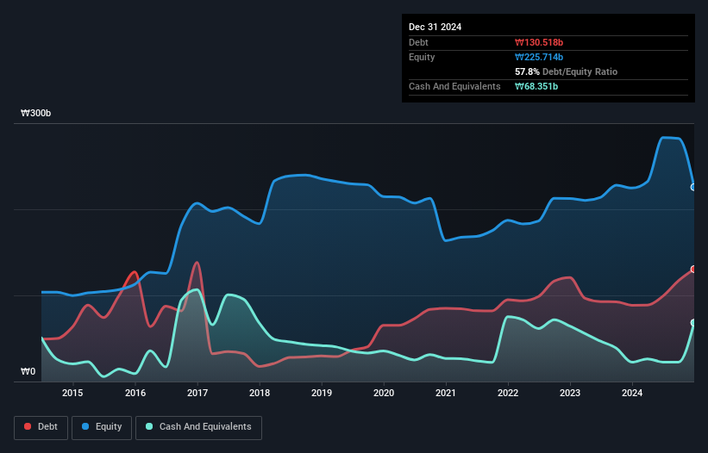The height and width of the screenshot is (453, 708).
Task: Select the Debt endpoint marker on the chart
Action: click(693, 269)
